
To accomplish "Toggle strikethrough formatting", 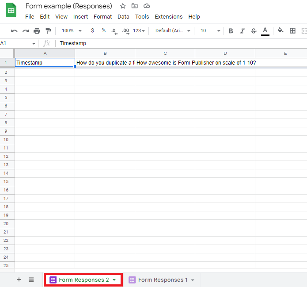I will click(254, 31).
